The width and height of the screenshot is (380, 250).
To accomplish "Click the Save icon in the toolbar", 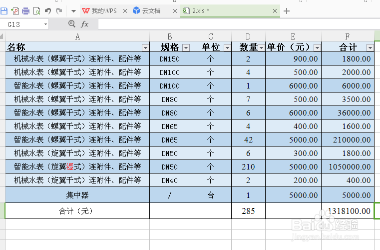I will click(x=3, y=11).
